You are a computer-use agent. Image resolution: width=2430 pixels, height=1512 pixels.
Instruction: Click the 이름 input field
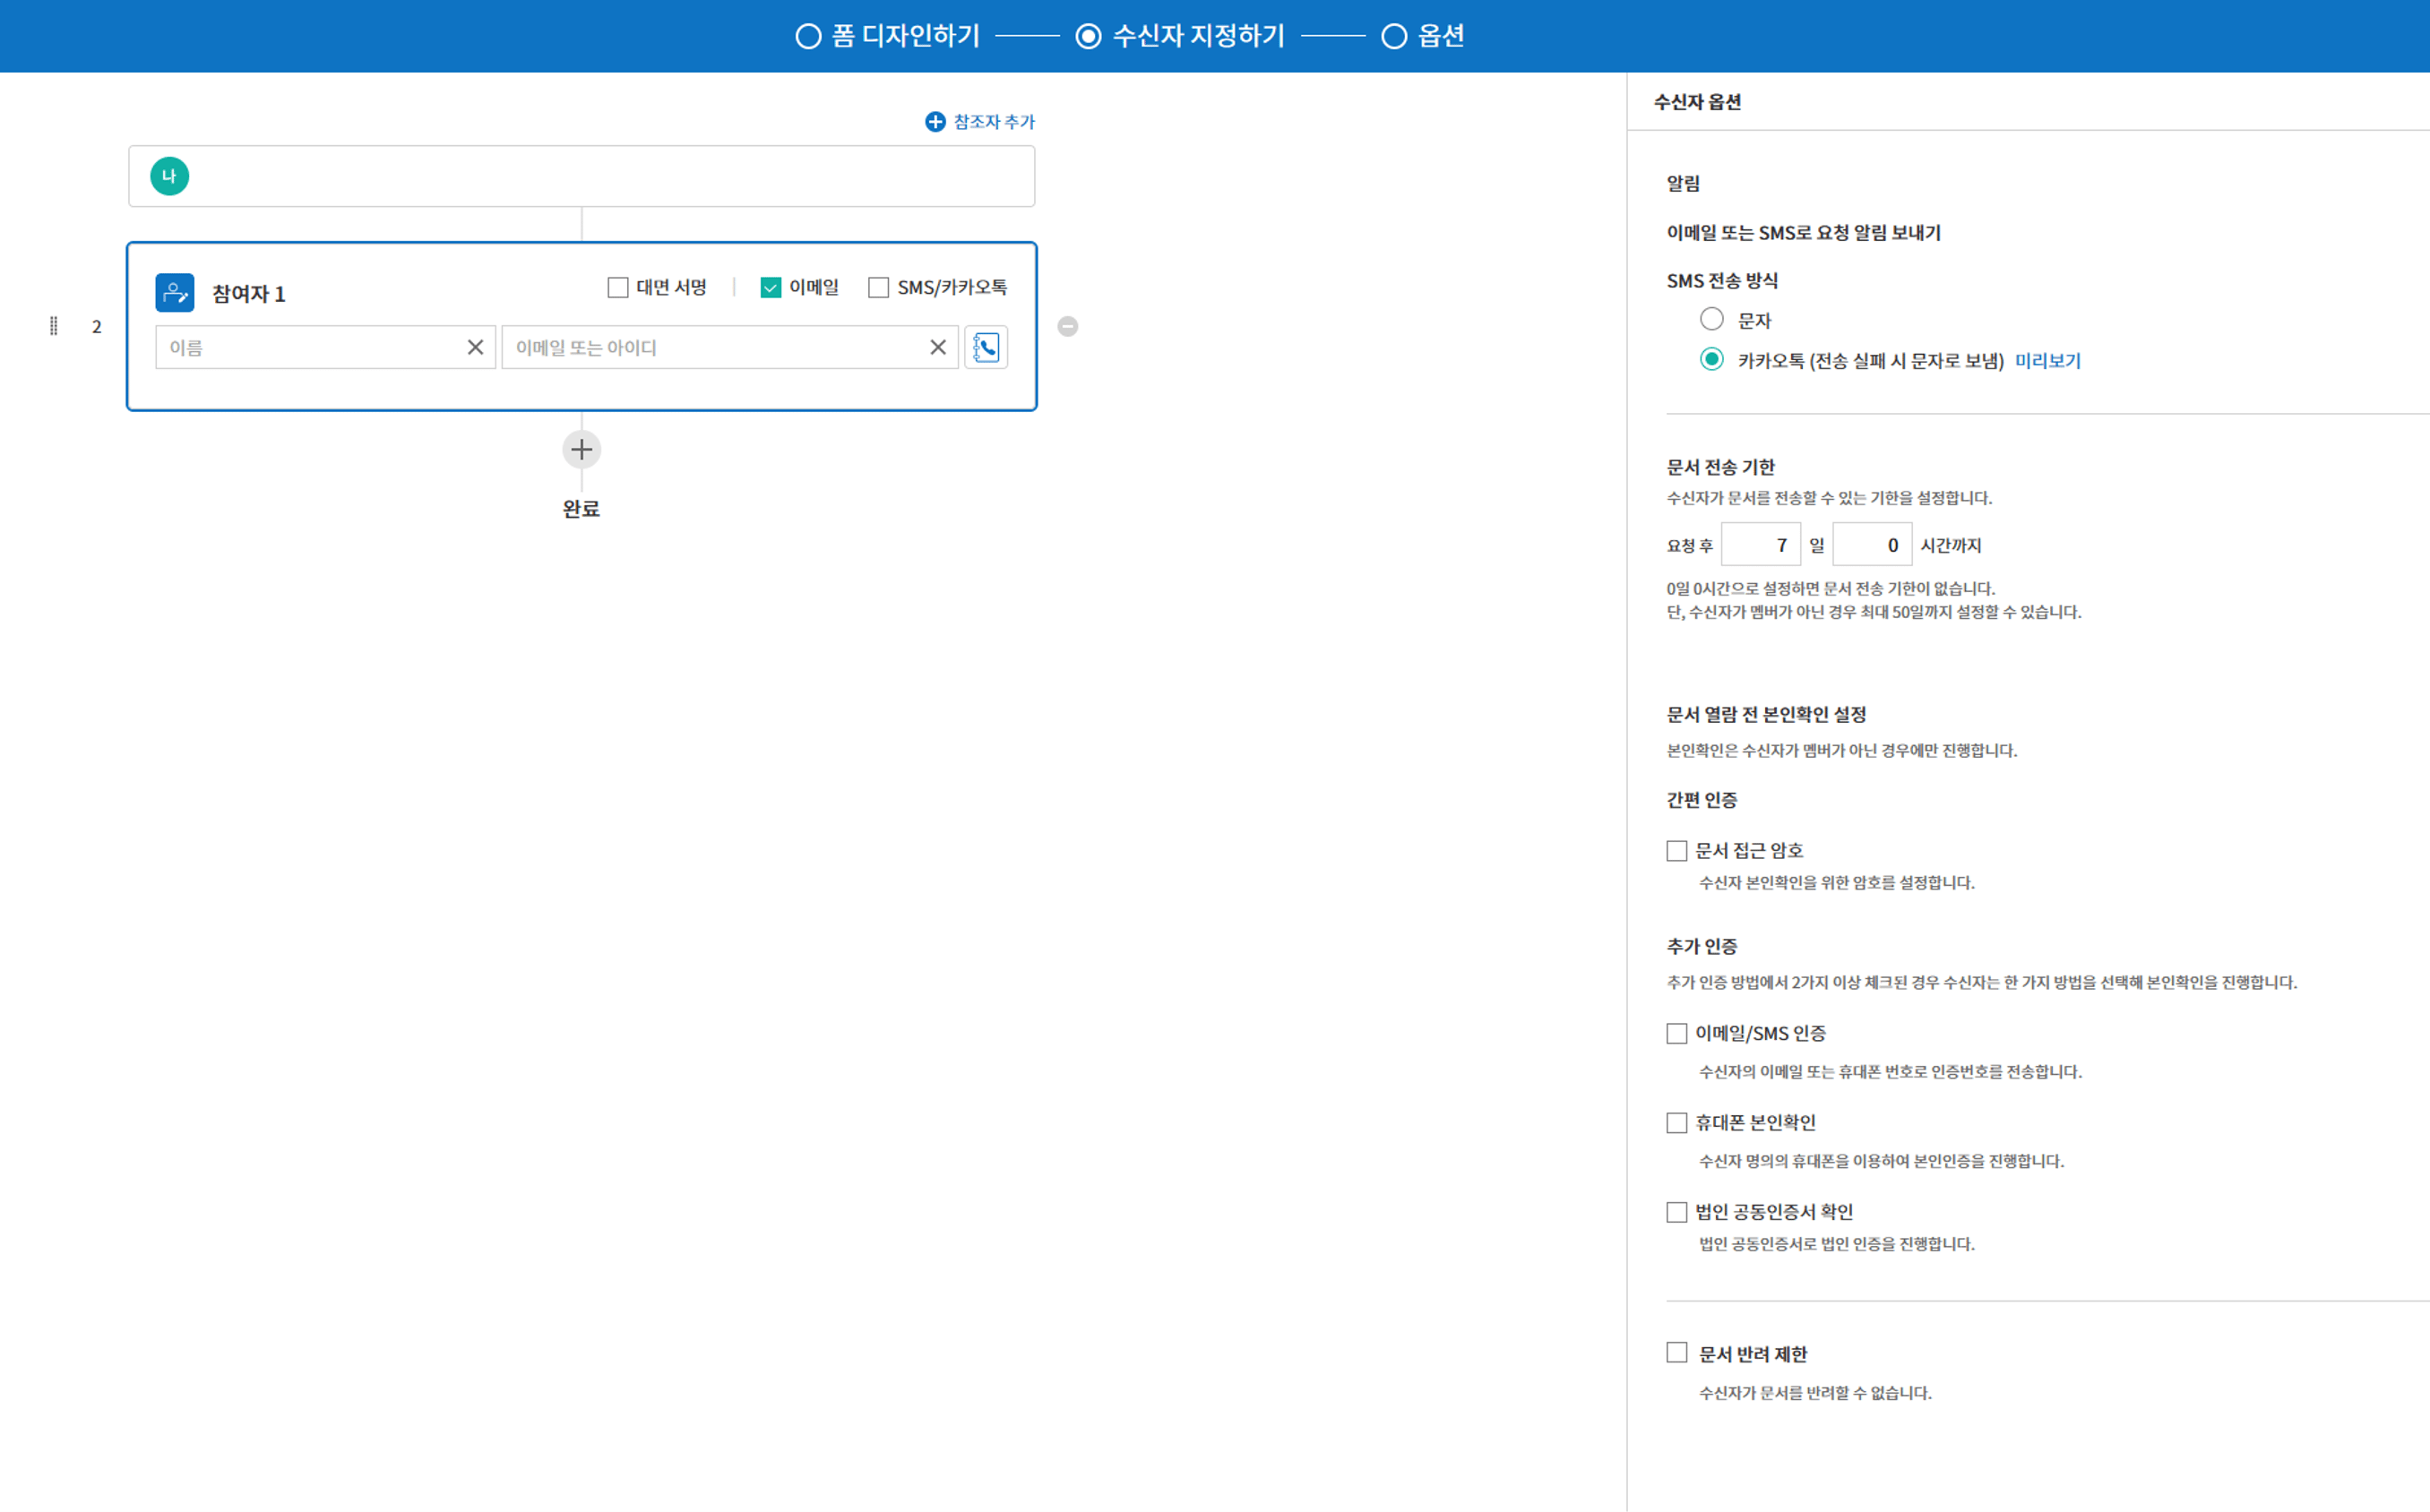pos(325,347)
